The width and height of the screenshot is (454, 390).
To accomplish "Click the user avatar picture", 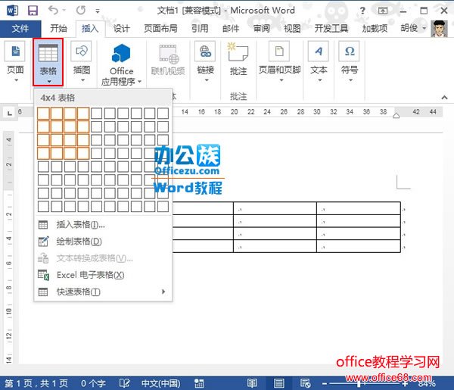I will pos(439,29).
